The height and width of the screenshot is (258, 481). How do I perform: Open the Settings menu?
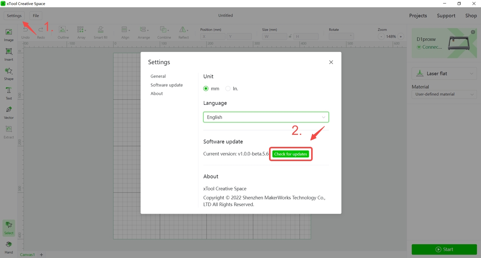(x=14, y=16)
